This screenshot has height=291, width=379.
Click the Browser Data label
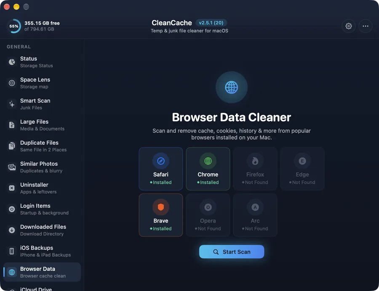pyautogui.click(x=37, y=269)
